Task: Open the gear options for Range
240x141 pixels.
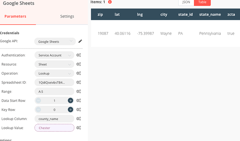Action: click(x=79, y=91)
